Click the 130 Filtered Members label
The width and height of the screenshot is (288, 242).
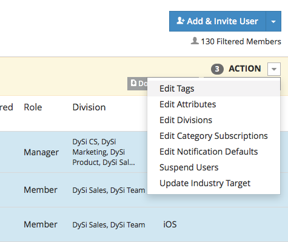pyautogui.click(x=241, y=41)
